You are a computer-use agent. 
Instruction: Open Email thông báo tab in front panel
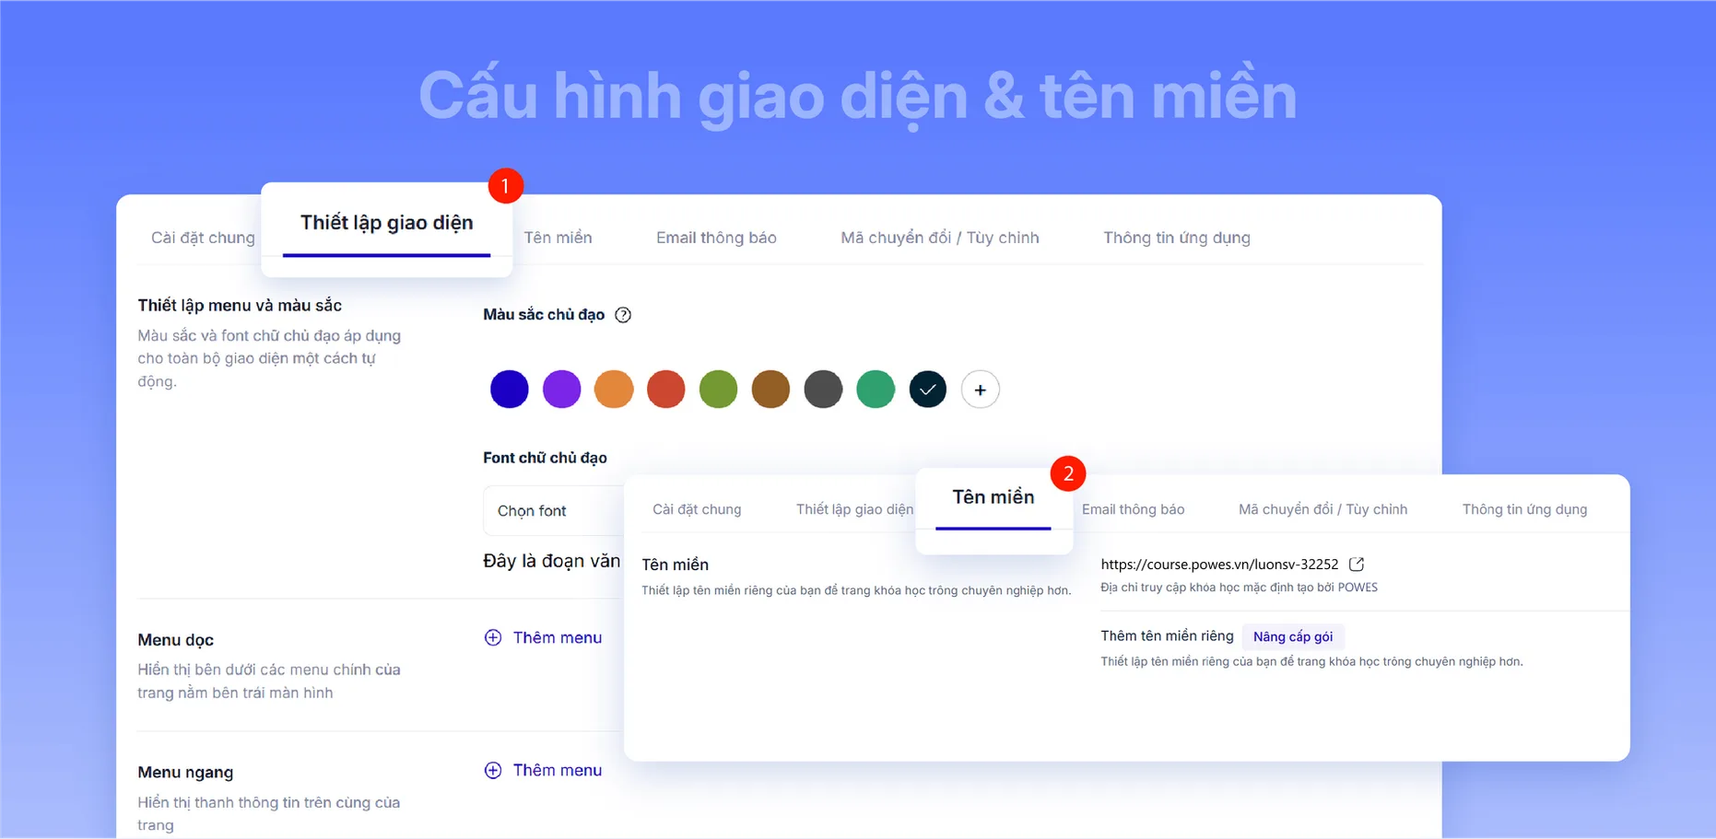click(x=1133, y=509)
